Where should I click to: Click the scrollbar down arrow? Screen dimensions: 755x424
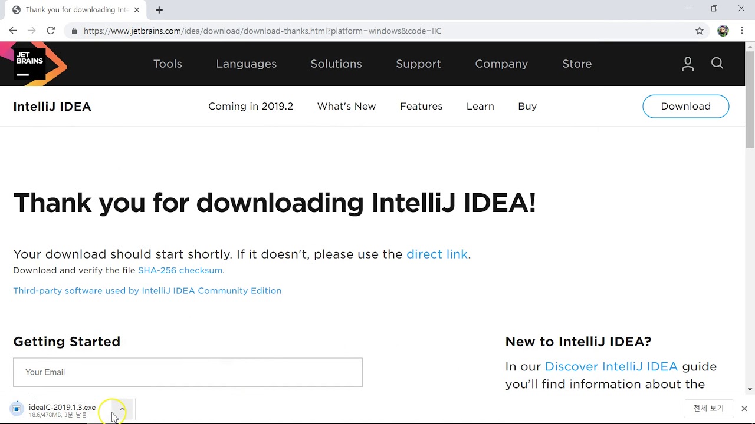(x=750, y=389)
